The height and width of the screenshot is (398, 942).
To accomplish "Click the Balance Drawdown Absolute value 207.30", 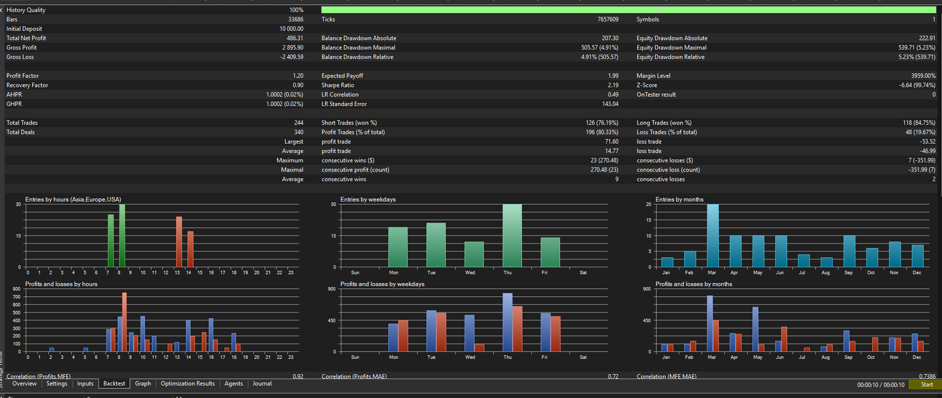I will (610, 38).
